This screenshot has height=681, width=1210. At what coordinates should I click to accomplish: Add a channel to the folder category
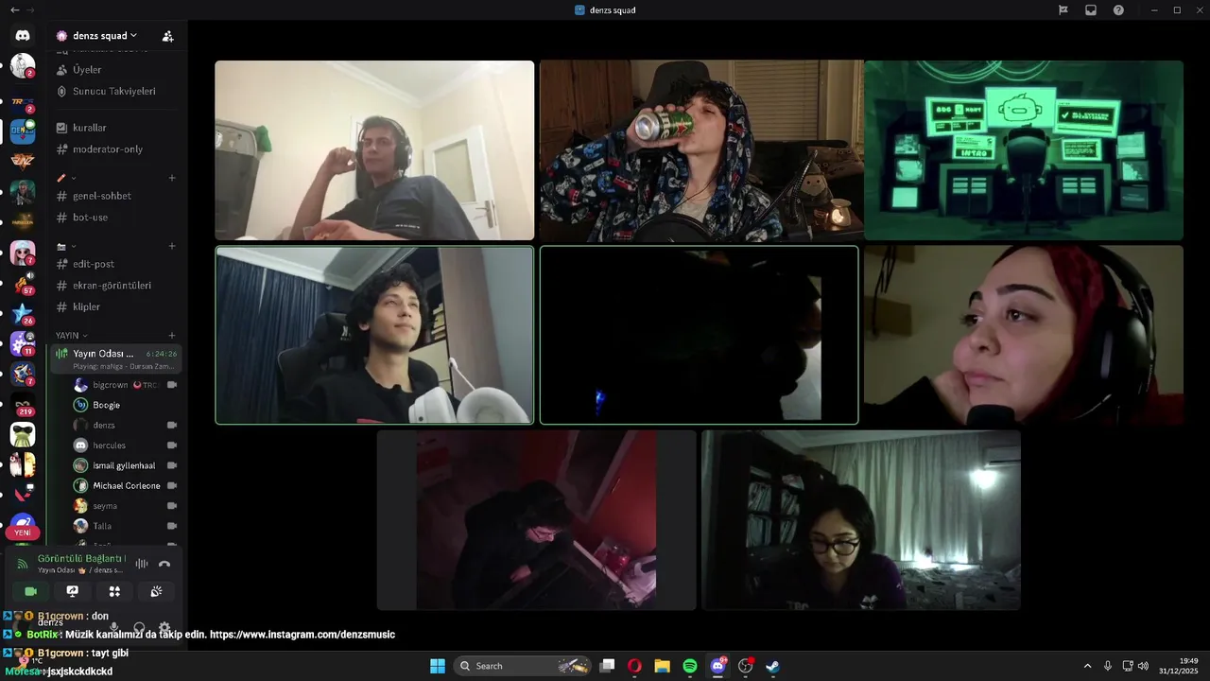172,246
